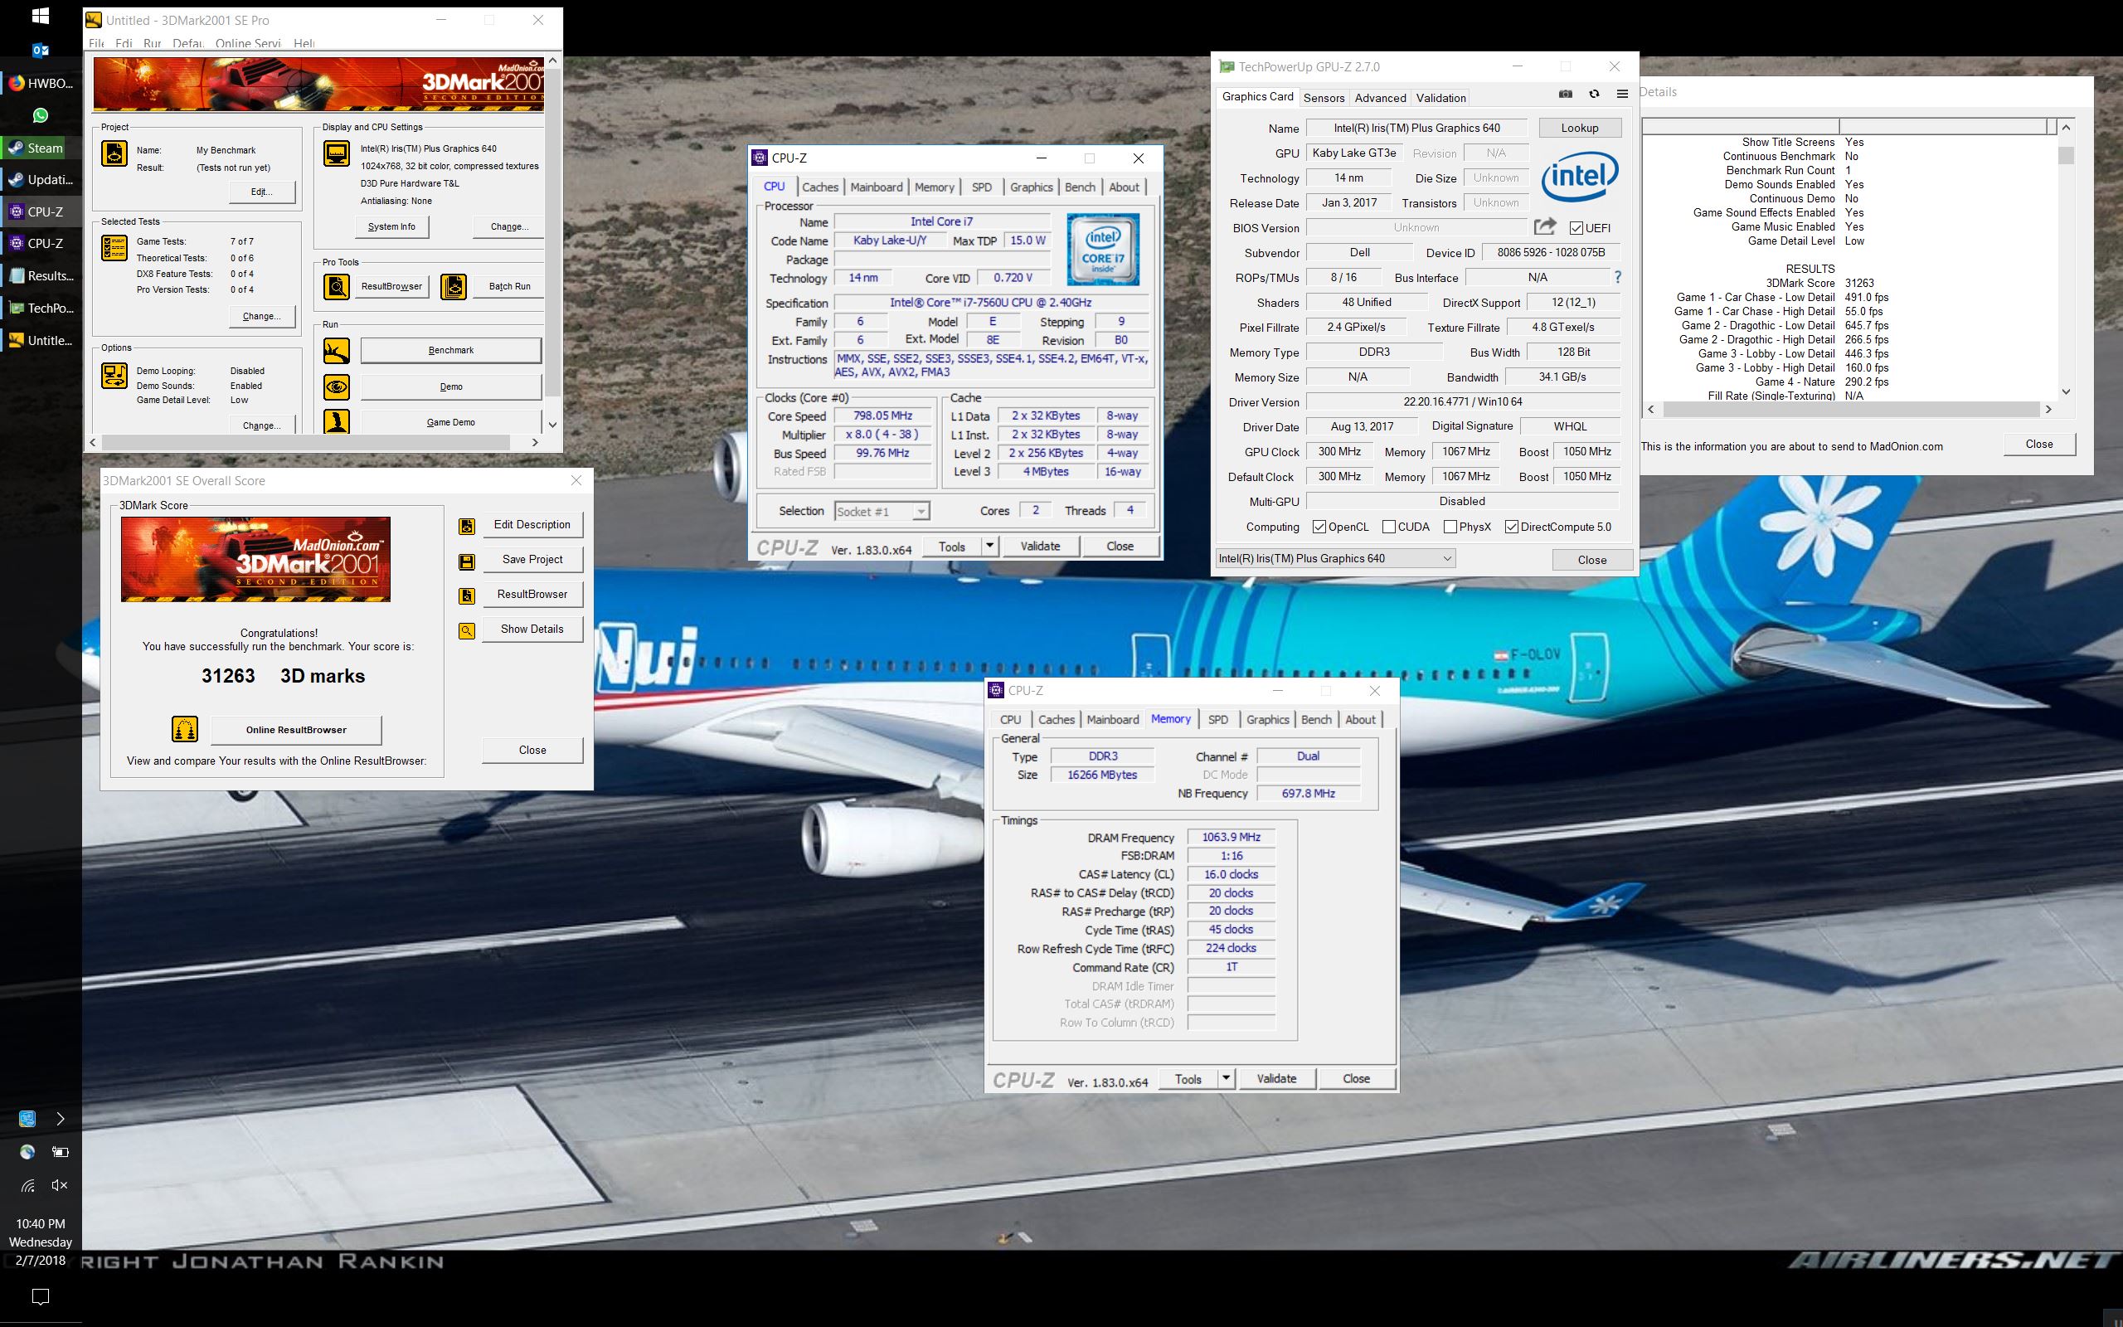2123x1327 pixels.
Task: Click the Show Details magnifier icon
Action: click(x=467, y=630)
